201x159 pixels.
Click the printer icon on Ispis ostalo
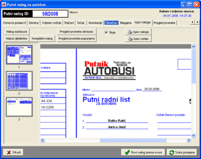(x=130, y=39)
